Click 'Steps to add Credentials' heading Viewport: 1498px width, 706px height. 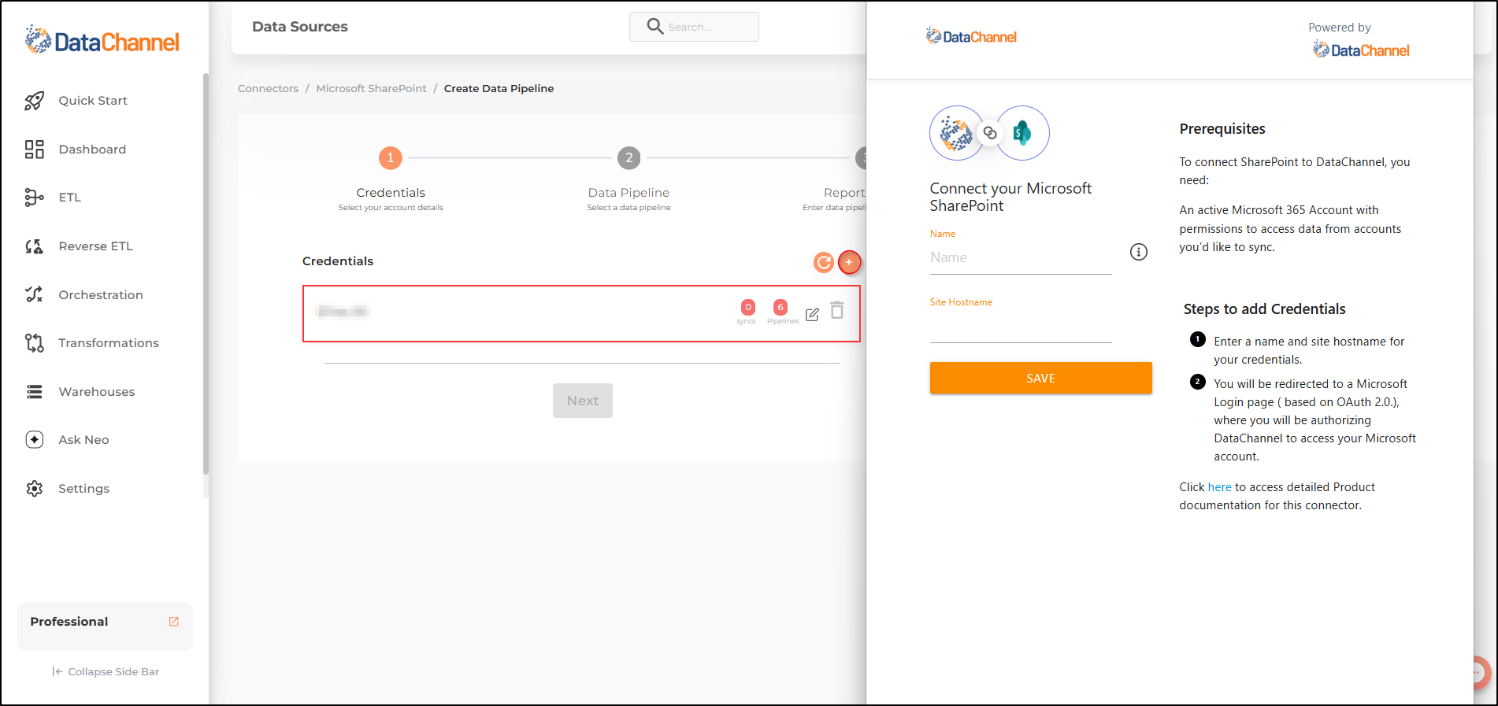coord(1264,309)
